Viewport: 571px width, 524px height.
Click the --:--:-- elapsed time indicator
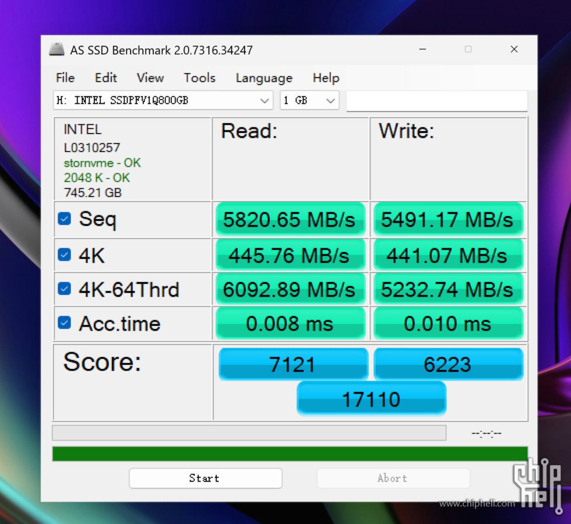point(487,433)
